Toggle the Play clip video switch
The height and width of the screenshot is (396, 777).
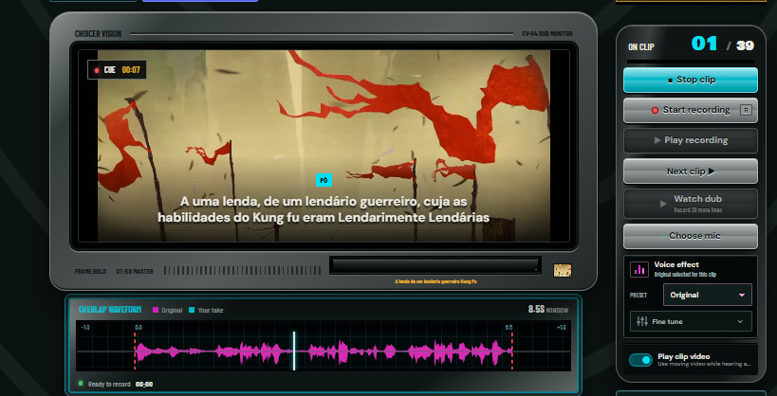640,360
